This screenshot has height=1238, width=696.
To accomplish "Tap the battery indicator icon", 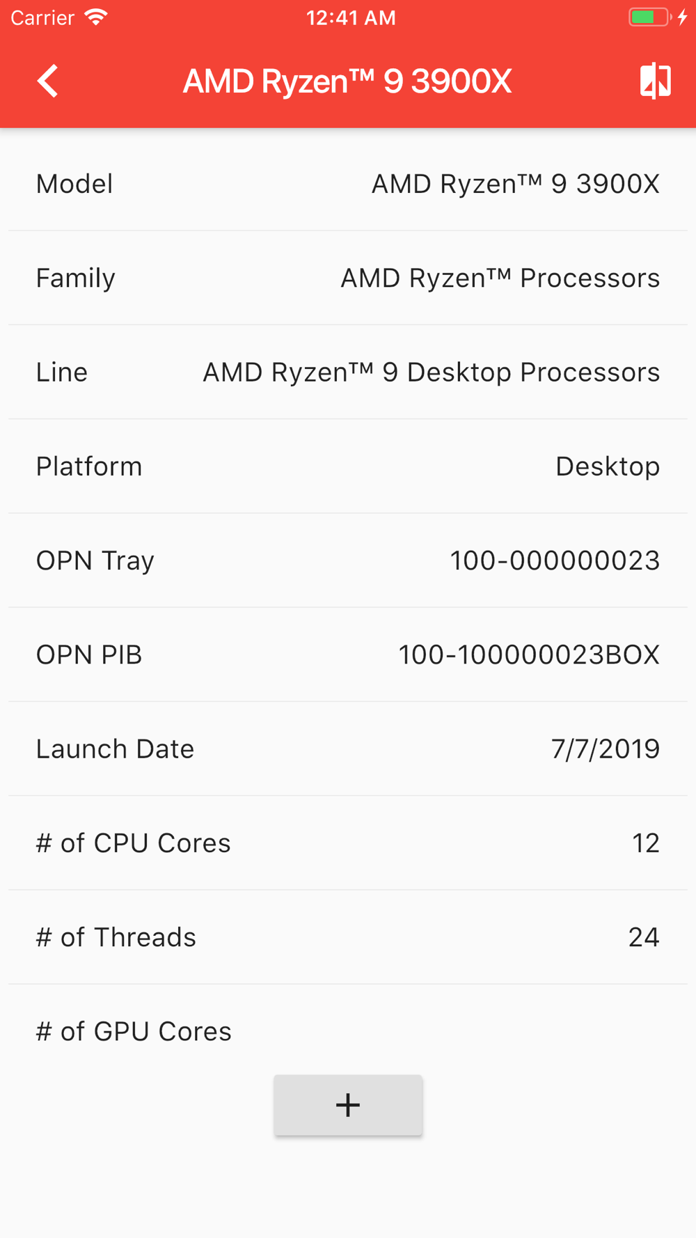I will 650,17.
